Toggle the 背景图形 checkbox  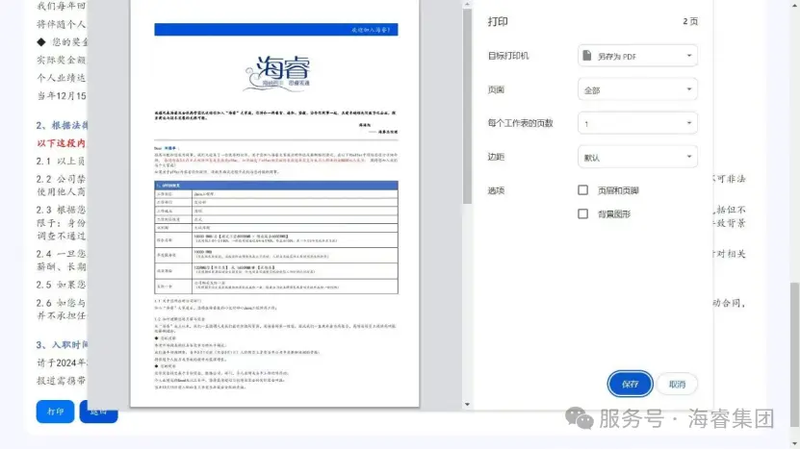click(x=582, y=213)
